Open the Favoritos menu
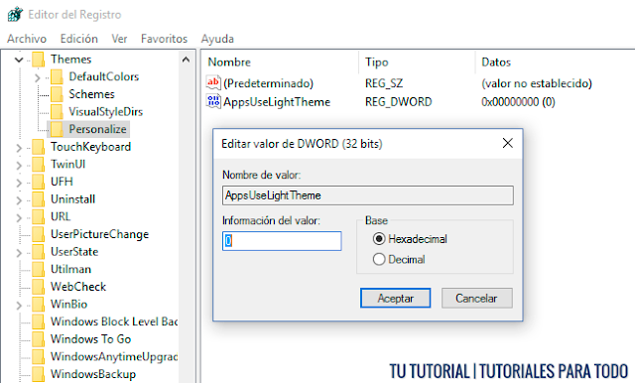 pyautogui.click(x=164, y=39)
